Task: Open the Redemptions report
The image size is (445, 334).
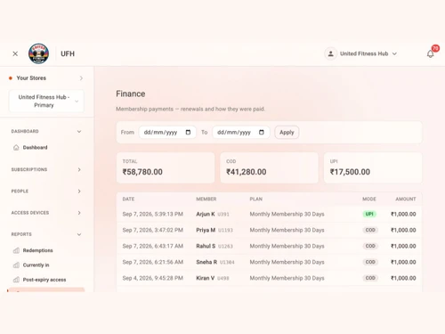Action: pyautogui.click(x=37, y=250)
